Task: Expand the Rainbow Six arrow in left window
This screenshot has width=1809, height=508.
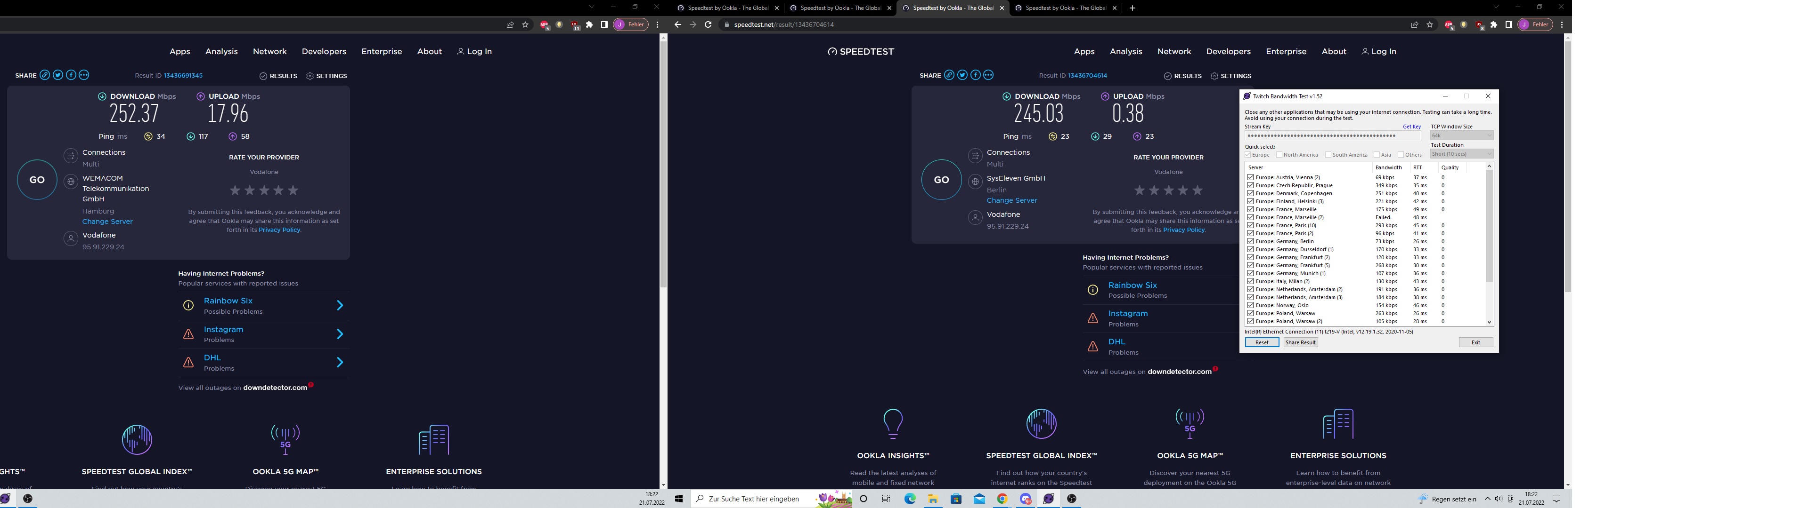Action: 340,305
